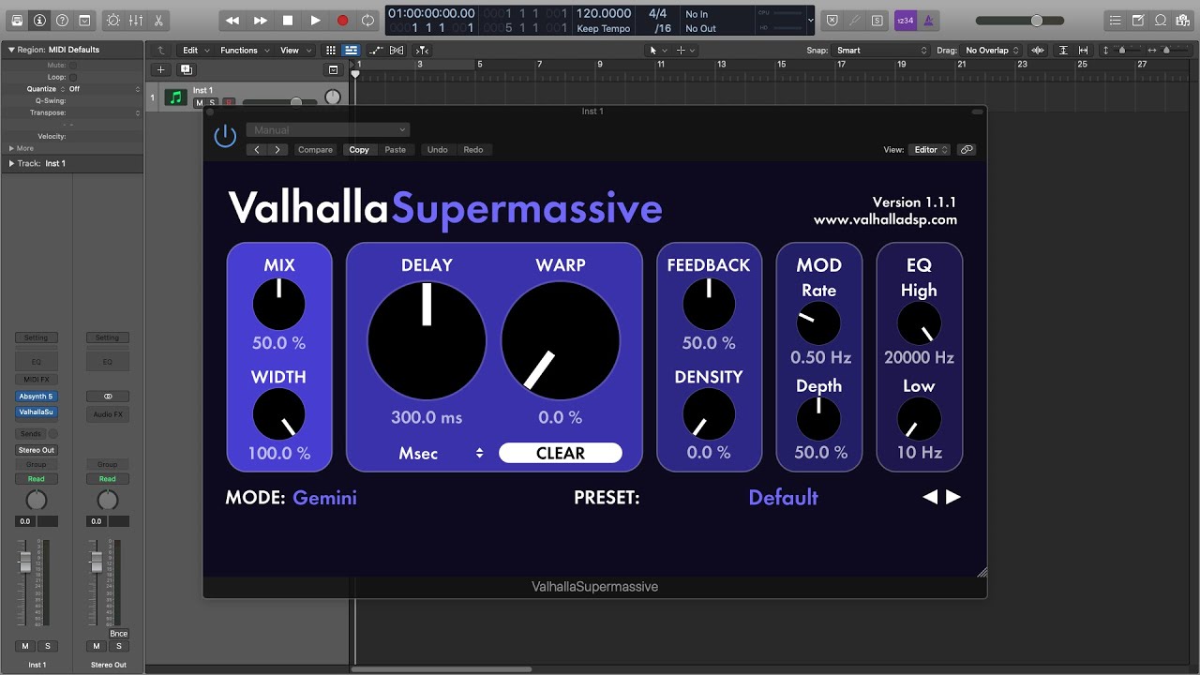This screenshot has width=1200, height=675.
Task: Start playback with the Play button
Action: pos(315,20)
